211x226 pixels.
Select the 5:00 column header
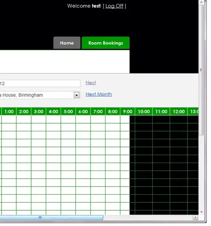click(68, 111)
